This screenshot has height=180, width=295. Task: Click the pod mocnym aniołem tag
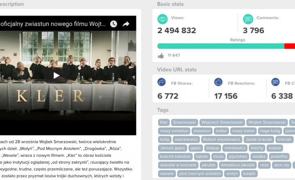200,173
